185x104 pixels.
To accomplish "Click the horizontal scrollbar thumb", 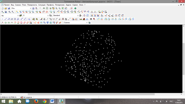I will (x=91, y=94).
